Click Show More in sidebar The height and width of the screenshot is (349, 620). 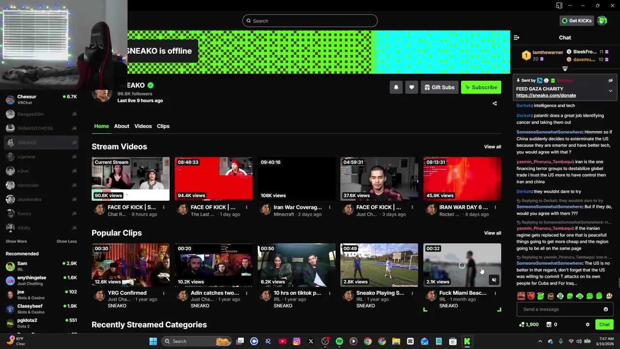pyautogui.click(x=16, y=241)
